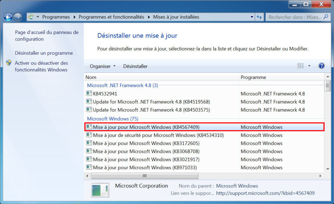Expand arrow after Programmes et fonctionnalités breadcrumb
This screenshot has width=334, height=204.
click(149, 17)
